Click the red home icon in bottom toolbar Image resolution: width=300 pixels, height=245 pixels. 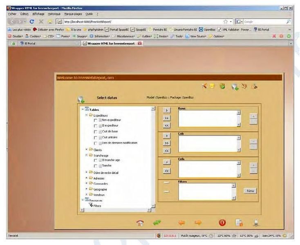[141, 222]
